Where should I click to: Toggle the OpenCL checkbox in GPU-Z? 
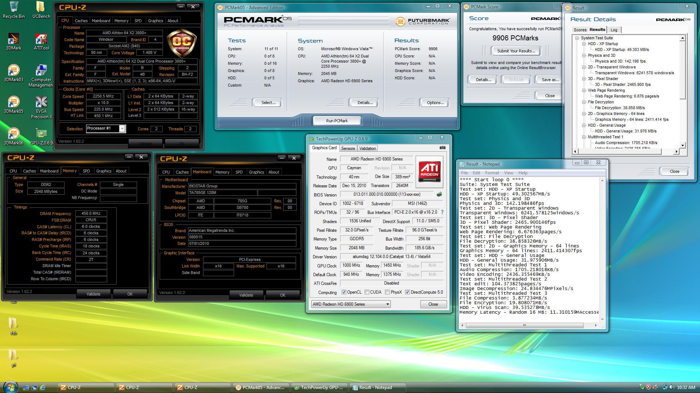[x=344, y=292]
